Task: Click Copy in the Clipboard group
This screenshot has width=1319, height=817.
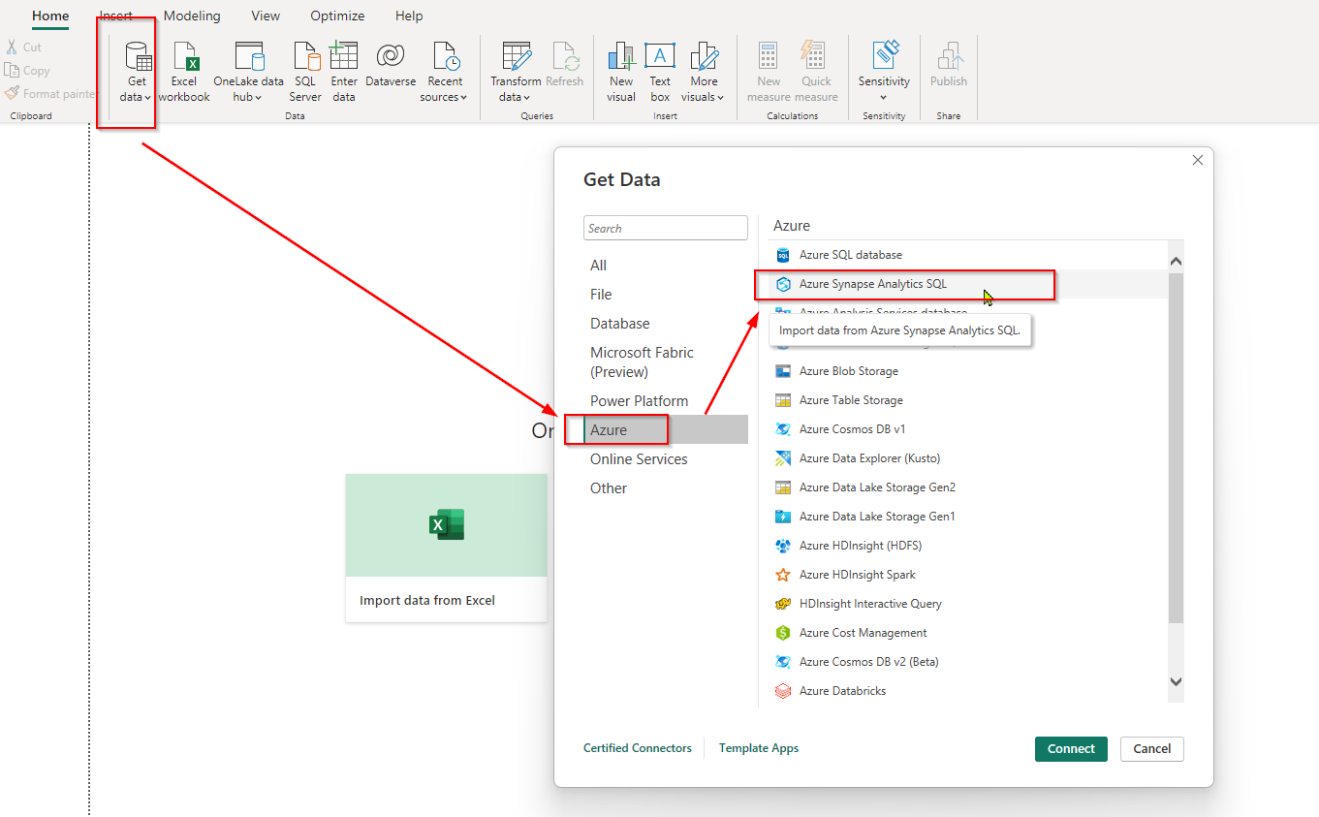Action: (x=27, y=70)
